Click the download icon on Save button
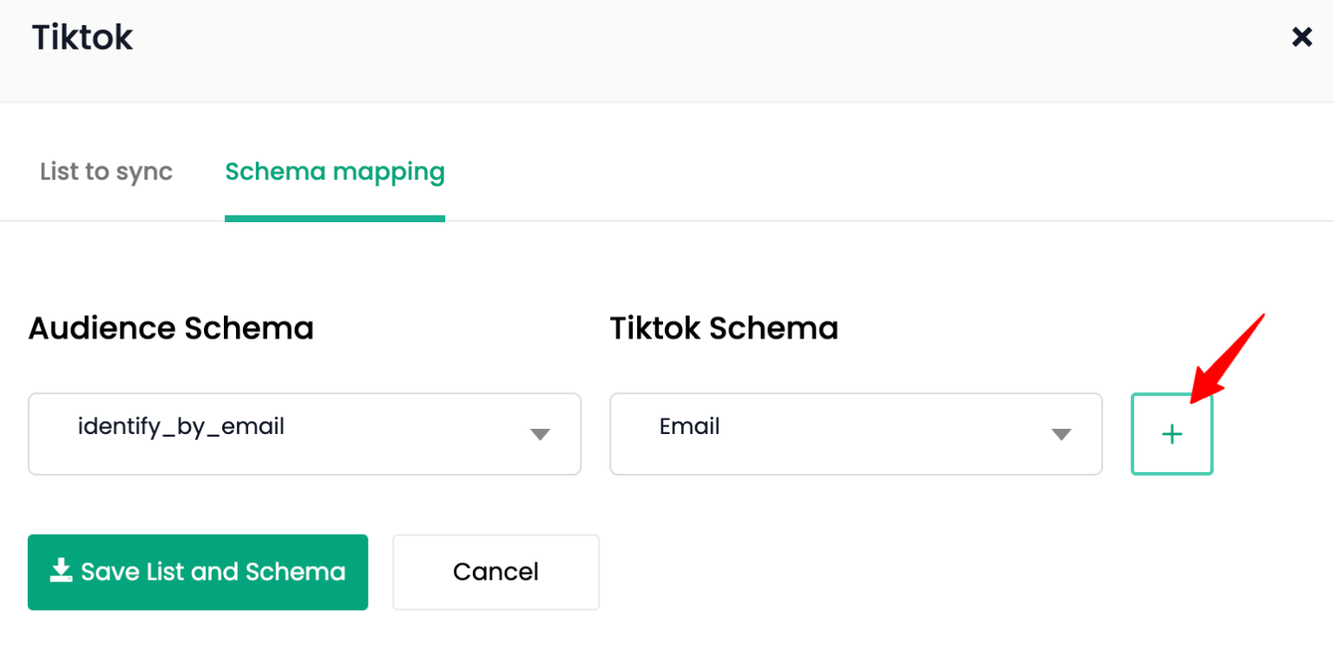Viewport: 1333px width, 664px height. pyautogui.click(x=60, y=571)
